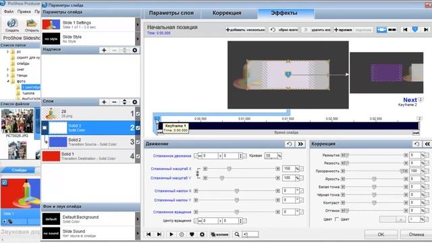Jump to next keyframe icon above the preview

click(426, 30)
